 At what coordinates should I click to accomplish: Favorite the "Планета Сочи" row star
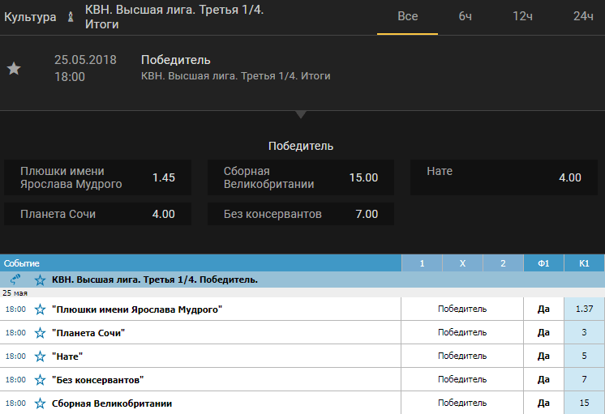click(40, 333)
